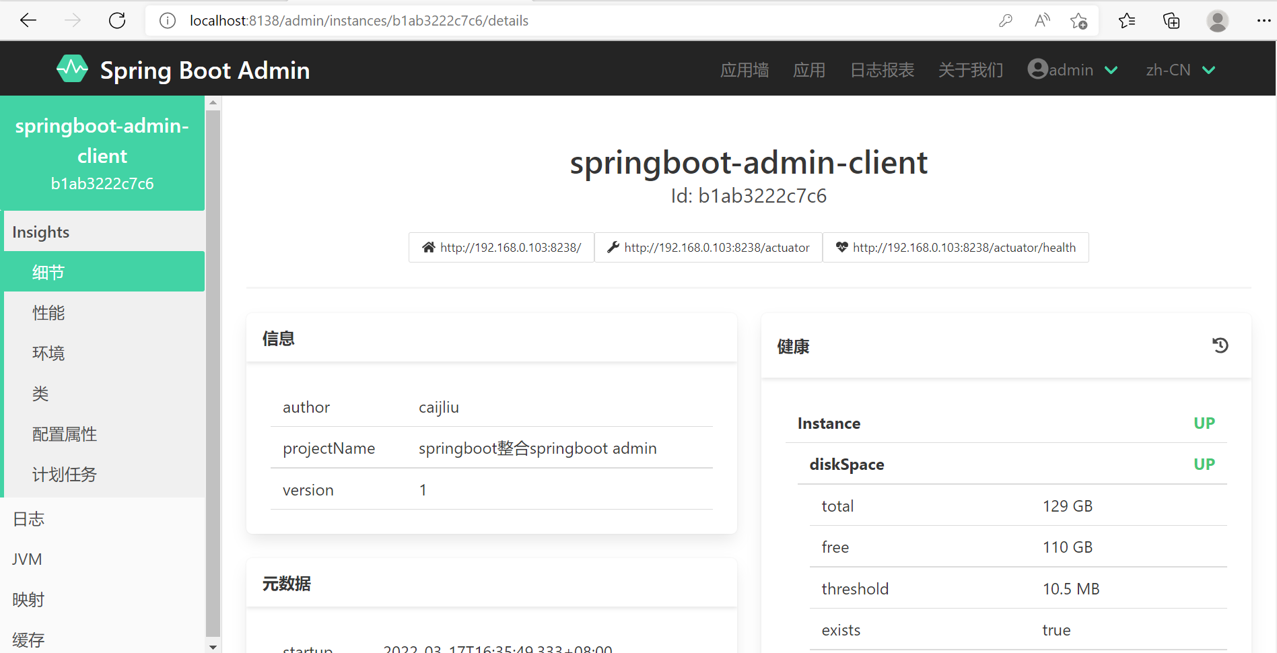1277x653 pixels.
Task: Open the 关于我们 nav item
Action: point(971,70)
